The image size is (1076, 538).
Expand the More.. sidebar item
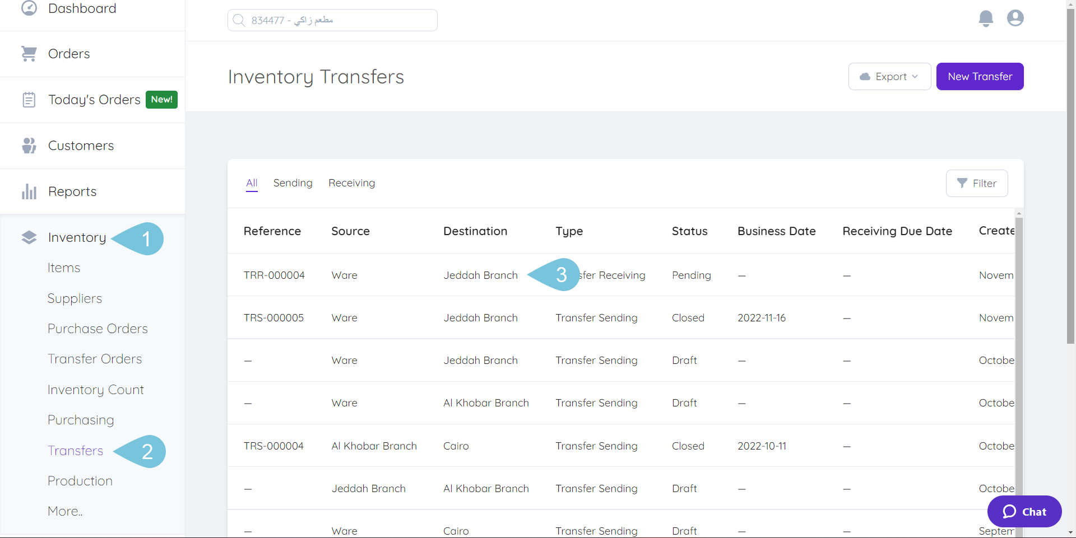click(64, 511)
